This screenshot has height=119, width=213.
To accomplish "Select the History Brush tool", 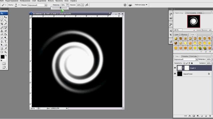I will click(x=5, y=31).
